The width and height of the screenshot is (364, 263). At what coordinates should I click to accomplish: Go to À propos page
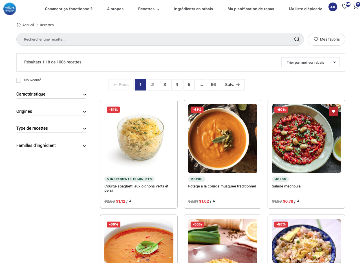115,9
